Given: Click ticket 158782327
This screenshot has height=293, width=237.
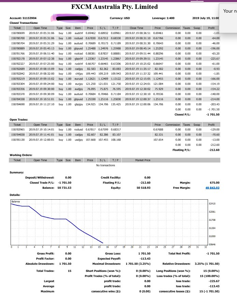Looking at the screenshot, I should 18,64.
